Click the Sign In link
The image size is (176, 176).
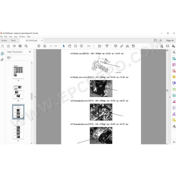point(170,40)
